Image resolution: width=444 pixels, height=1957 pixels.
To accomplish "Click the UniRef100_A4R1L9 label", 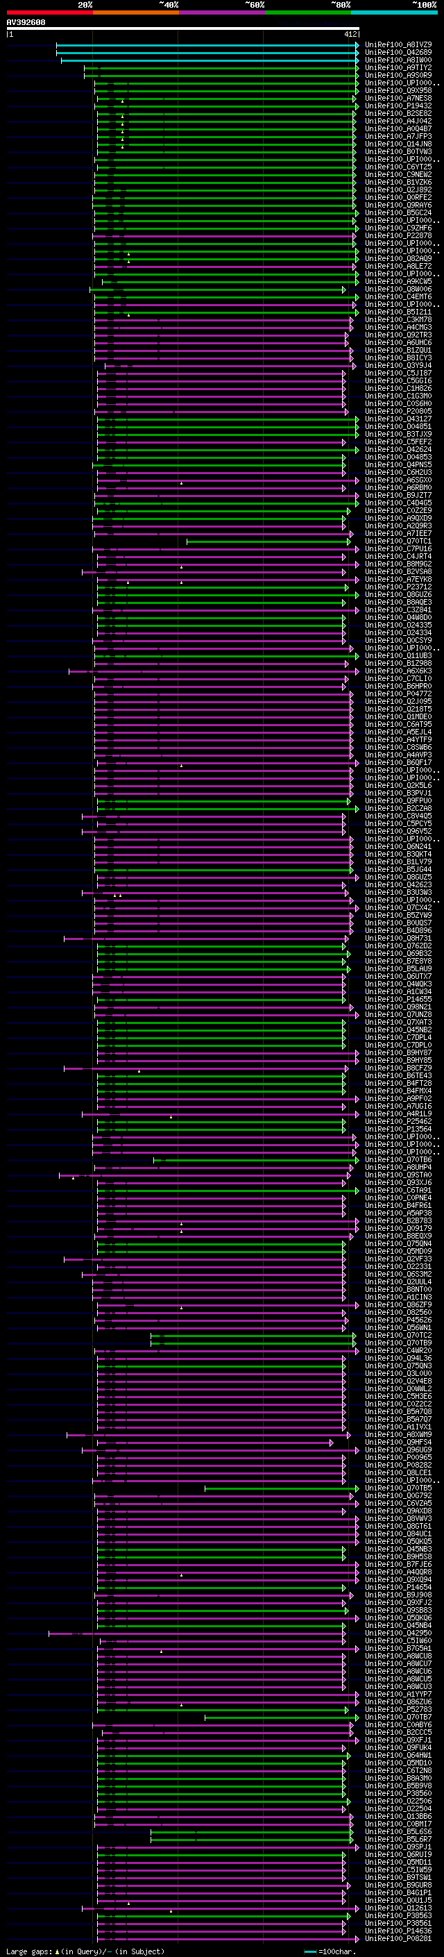I will (398, 1114).
